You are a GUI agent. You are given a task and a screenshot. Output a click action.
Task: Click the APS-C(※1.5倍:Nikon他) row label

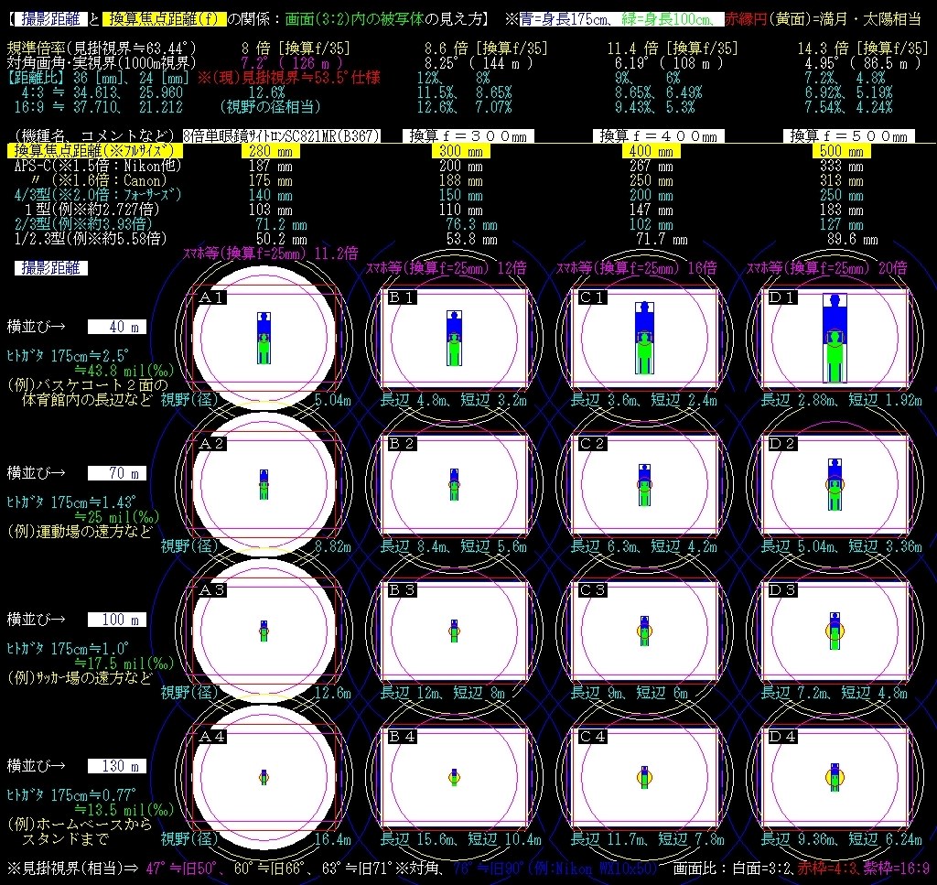[97, 166]
